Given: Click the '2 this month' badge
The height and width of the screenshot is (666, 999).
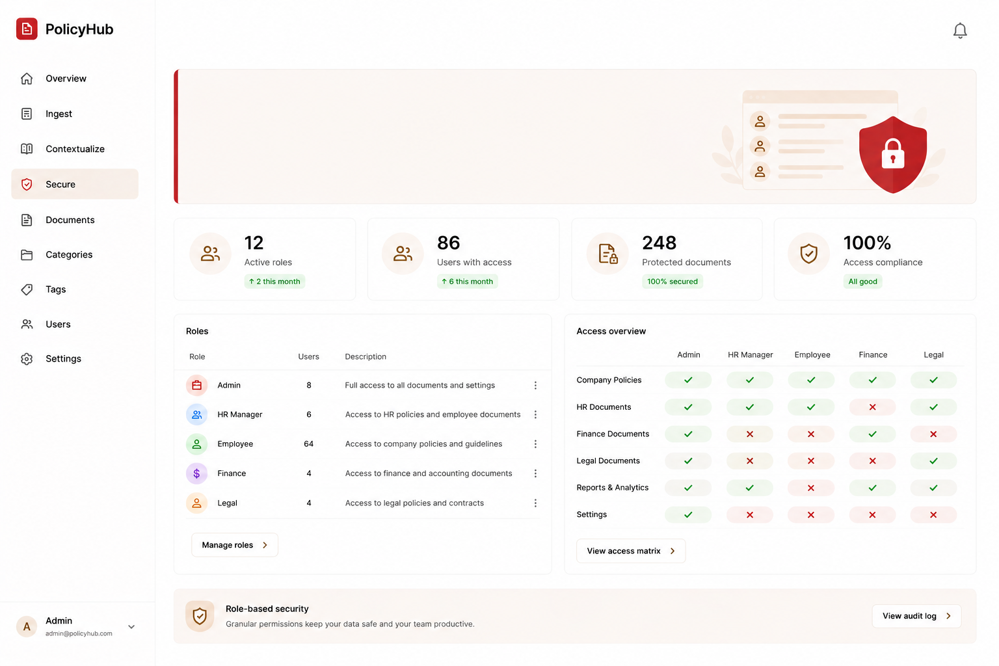Looking at the screenshot, I should [274, 282].
